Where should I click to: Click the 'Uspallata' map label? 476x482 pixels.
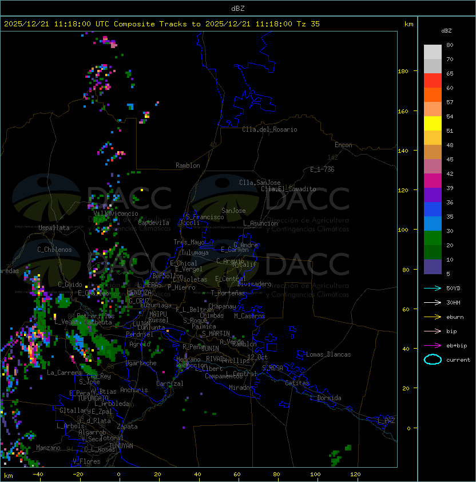coord(54,228)
